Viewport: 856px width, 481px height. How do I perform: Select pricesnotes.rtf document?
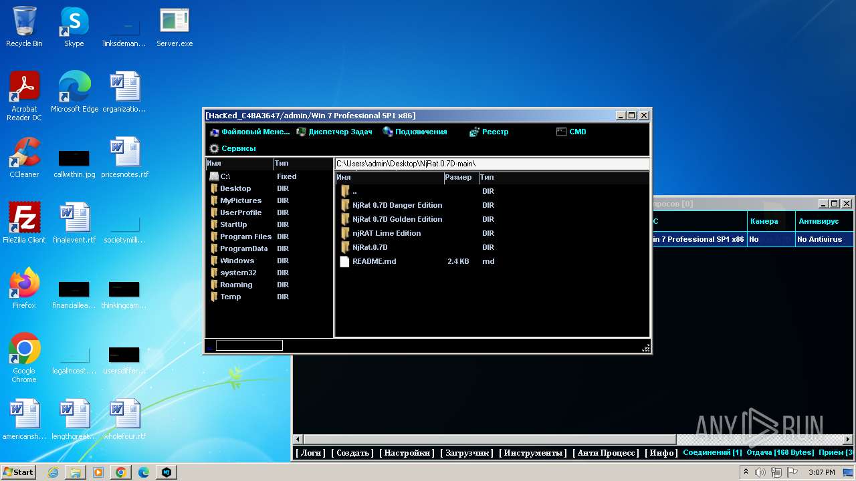124,158
